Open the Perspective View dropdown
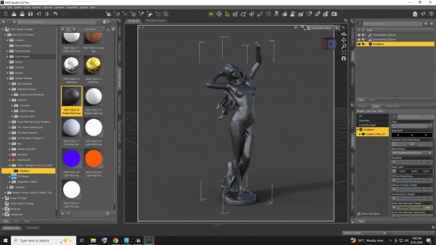 coord(323,28)
